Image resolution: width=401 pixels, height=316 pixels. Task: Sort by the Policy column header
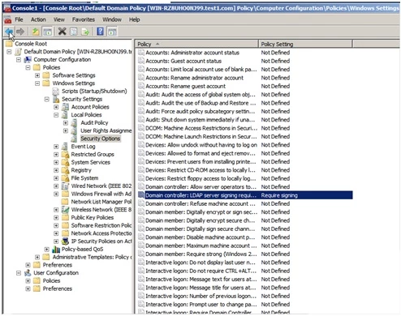(196, 44)
